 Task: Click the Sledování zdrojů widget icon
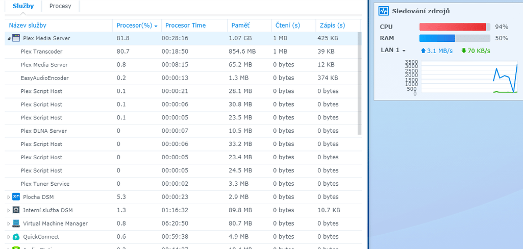(384, 11)
